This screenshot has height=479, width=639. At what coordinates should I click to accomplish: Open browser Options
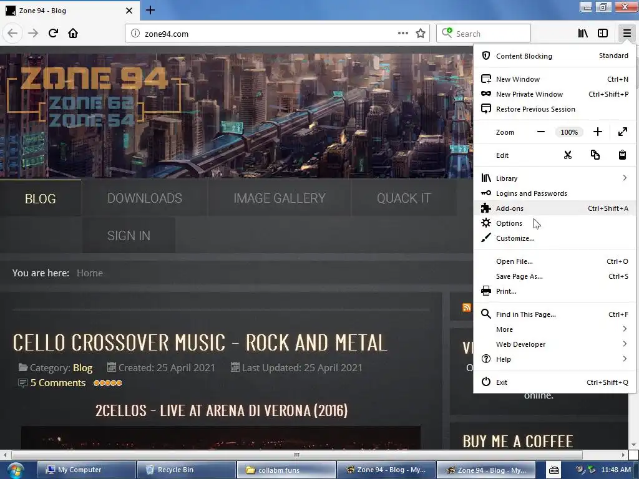[x=554, y=223]
